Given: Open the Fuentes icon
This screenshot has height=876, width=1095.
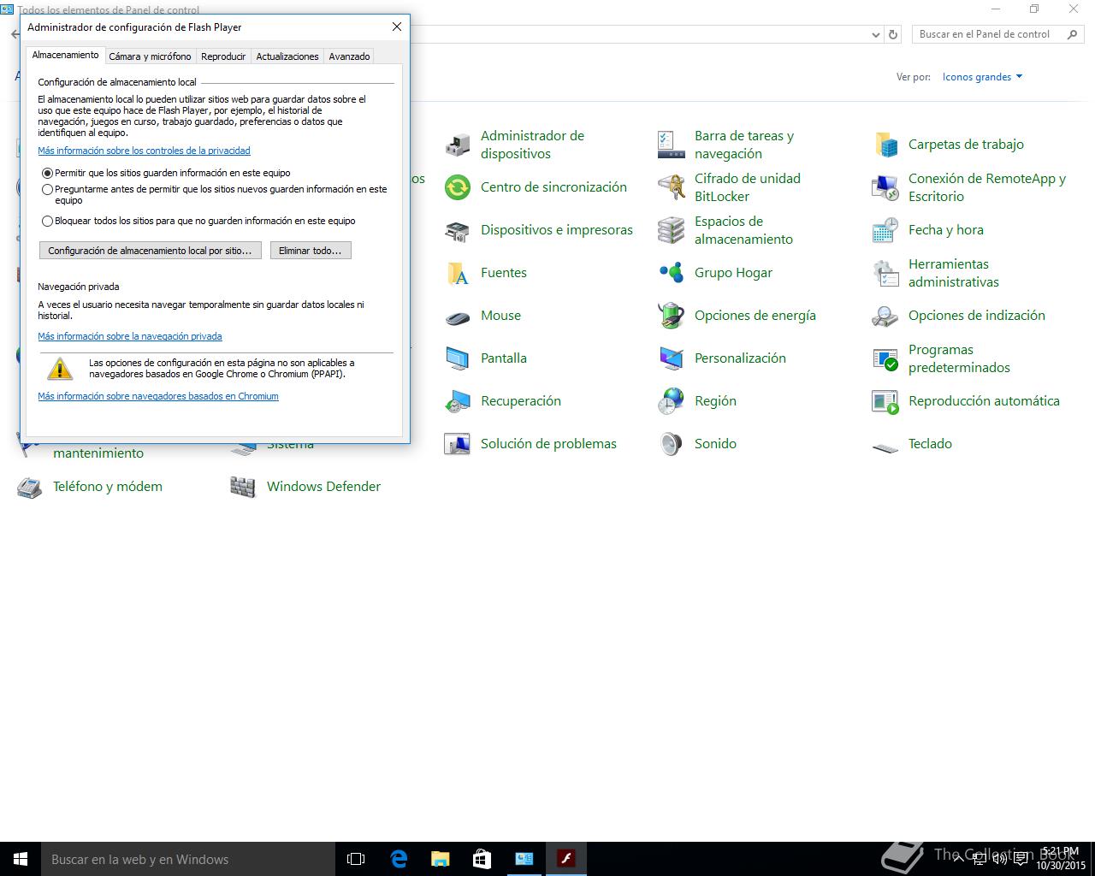Looking at the screenshot, I should [x=458, y=273].
